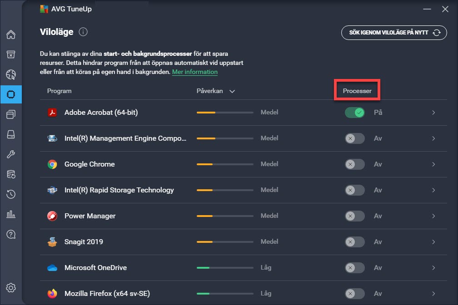Sort by the Program column header

pyautogui.click(x=59, y=91)
